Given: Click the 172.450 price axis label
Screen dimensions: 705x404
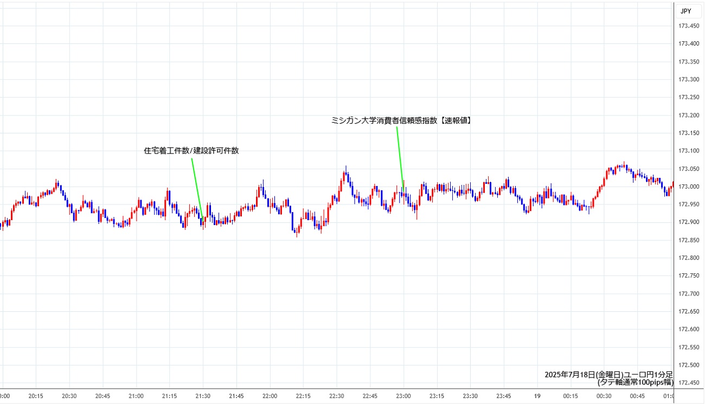Looking at the screenshot, I should (688, 383).
